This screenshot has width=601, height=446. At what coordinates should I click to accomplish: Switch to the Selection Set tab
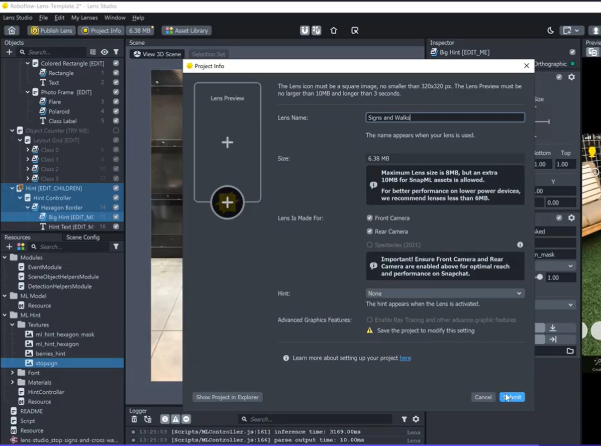(x=209, y=54)
